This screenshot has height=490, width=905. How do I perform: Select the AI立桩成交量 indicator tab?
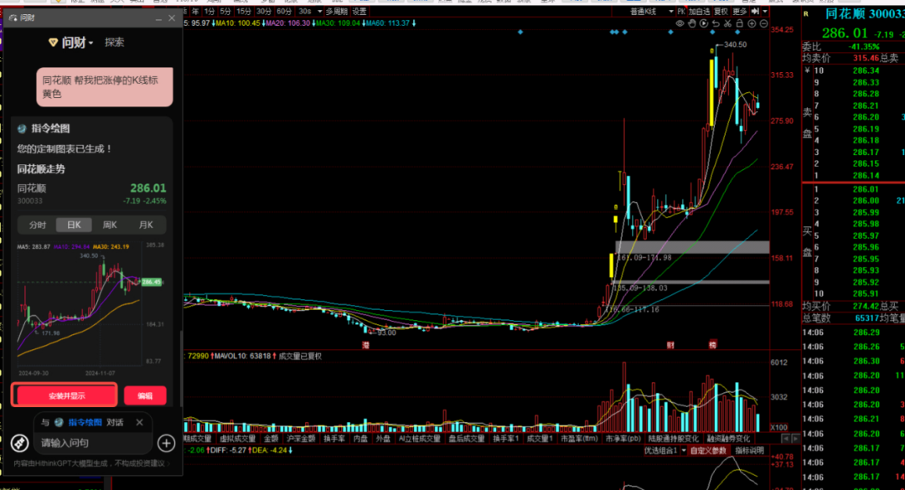tap(420, 439)
